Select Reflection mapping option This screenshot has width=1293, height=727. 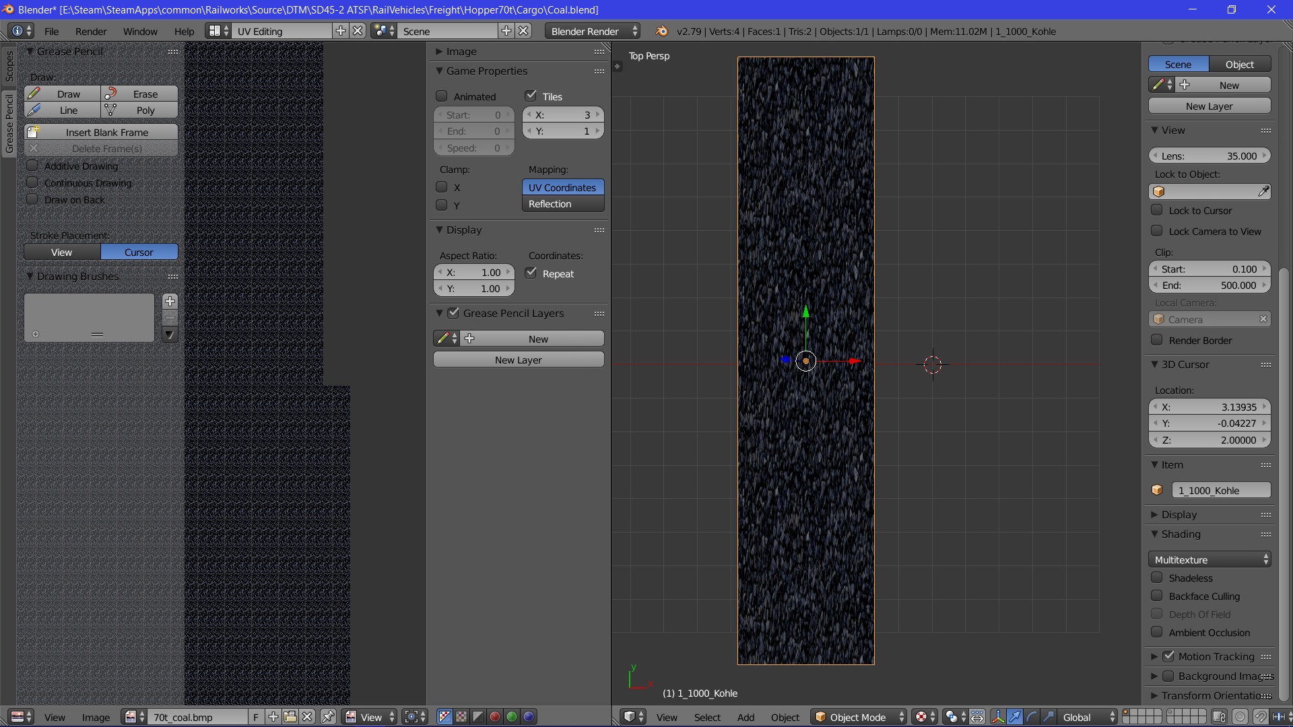pyautogui.click(x=562, y=204)
